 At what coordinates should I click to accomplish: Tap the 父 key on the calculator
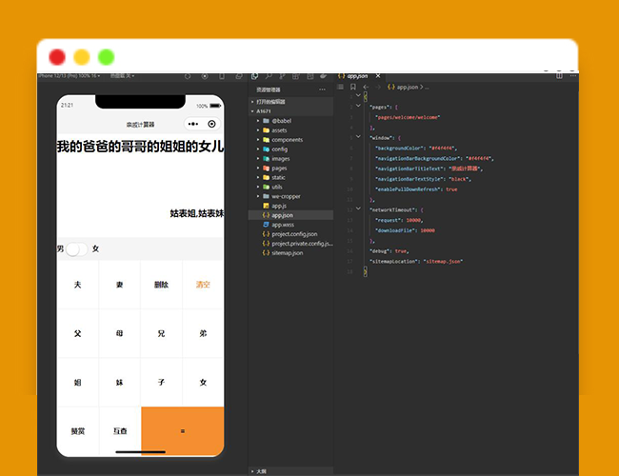(77, 333)
